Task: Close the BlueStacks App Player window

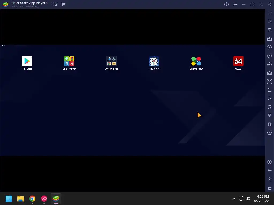Action: tap(261, 5)
